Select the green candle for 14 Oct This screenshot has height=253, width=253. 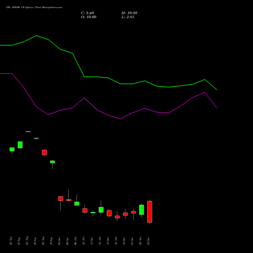101,209
